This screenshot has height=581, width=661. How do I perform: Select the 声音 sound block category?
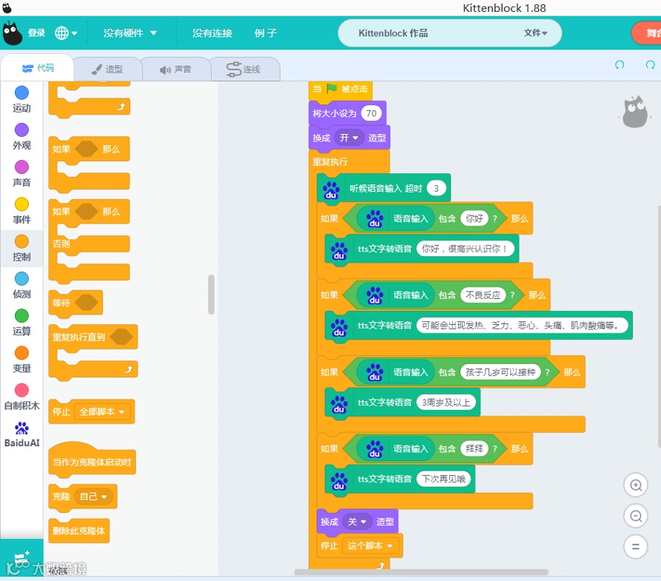[21, 174]
